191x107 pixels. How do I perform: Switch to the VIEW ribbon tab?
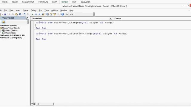point(74,2)
